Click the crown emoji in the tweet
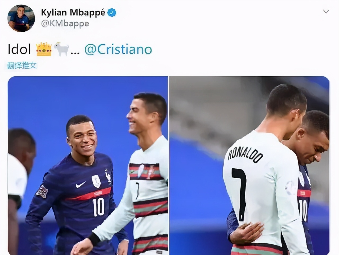This screenshot has height=255, width=339. [x=44, y=49]
